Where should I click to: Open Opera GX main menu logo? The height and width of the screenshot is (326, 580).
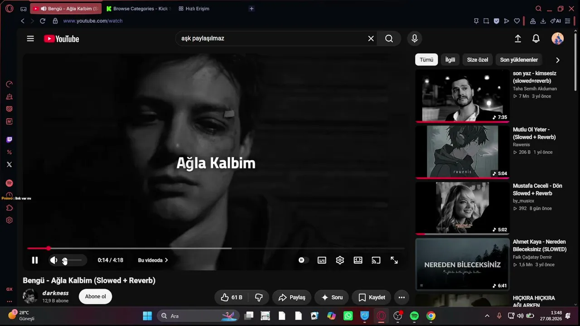pos(10,9)
